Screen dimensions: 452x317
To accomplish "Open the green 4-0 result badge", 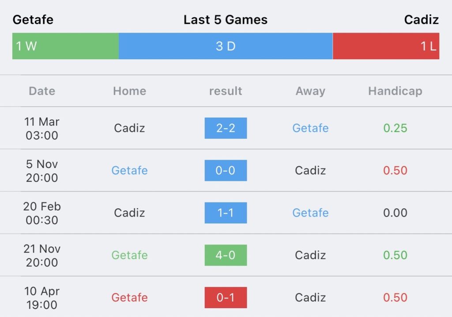I will [226, 255].
